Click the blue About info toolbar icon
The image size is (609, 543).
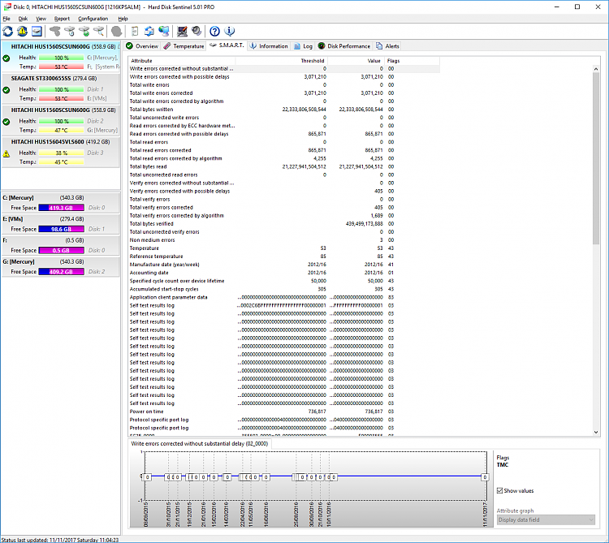pyautogui.click(x=229, y=32)
